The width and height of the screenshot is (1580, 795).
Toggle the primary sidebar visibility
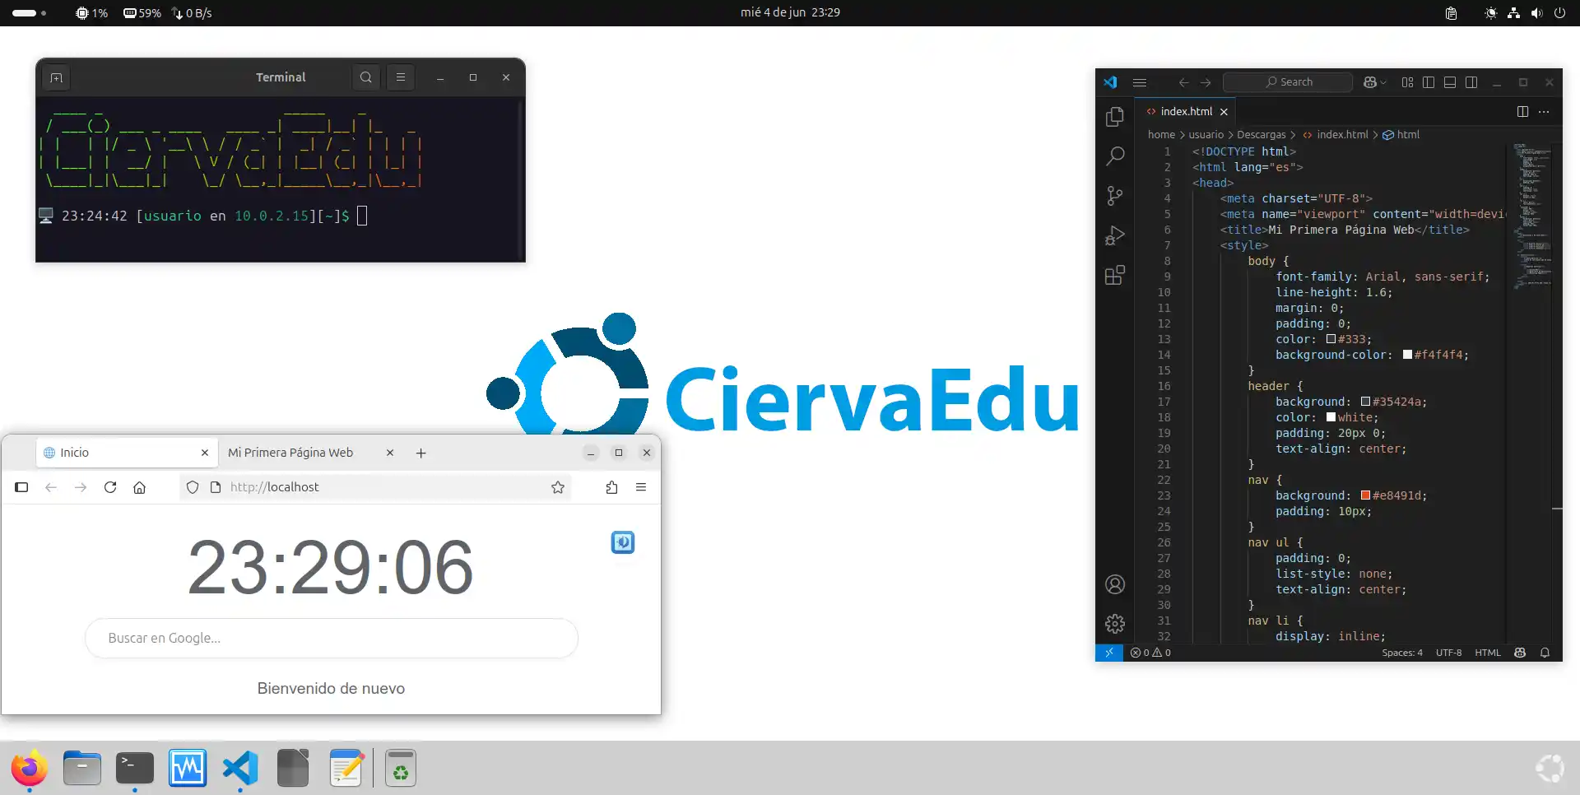pyautogui.click(x=1429, y=82)
